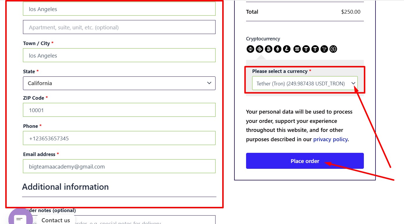Select the Phone number input field
Image resolution: width=404 pixels, height=224 pixels.
119,138
